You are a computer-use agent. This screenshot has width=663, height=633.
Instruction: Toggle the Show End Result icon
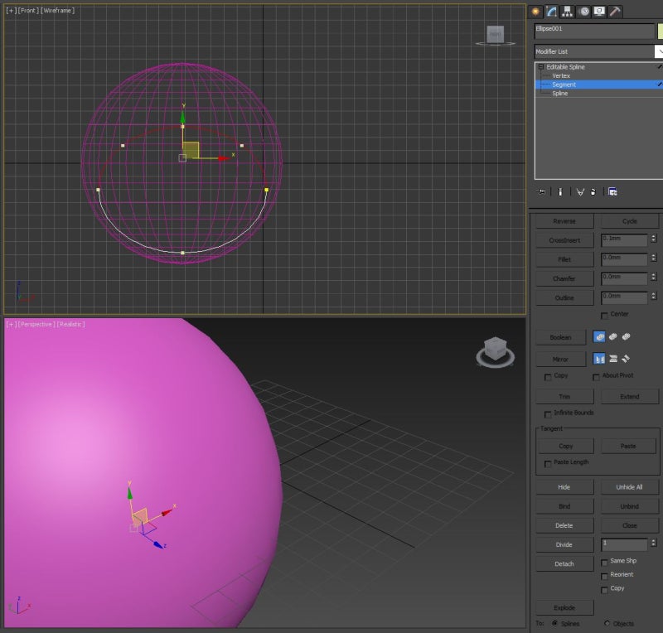coord(560,192)
